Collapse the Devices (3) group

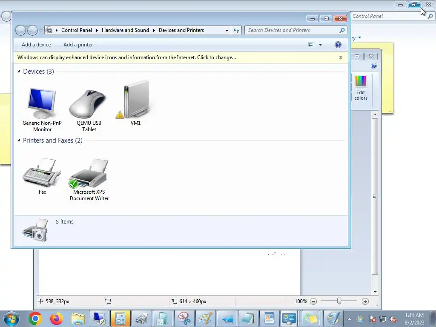(19, 72)
